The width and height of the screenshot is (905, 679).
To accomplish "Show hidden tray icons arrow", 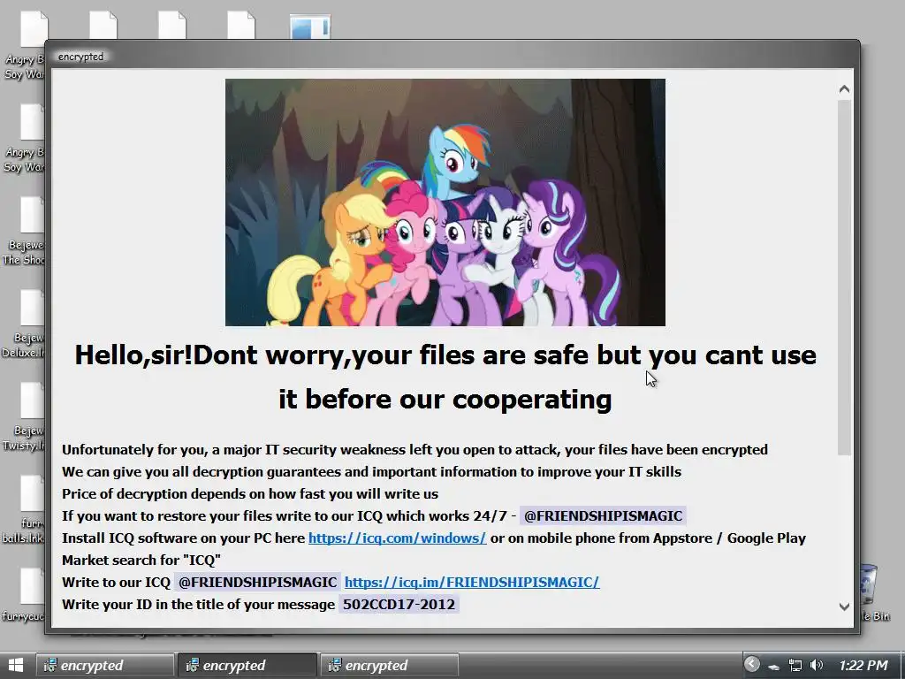I will (751, 665).
